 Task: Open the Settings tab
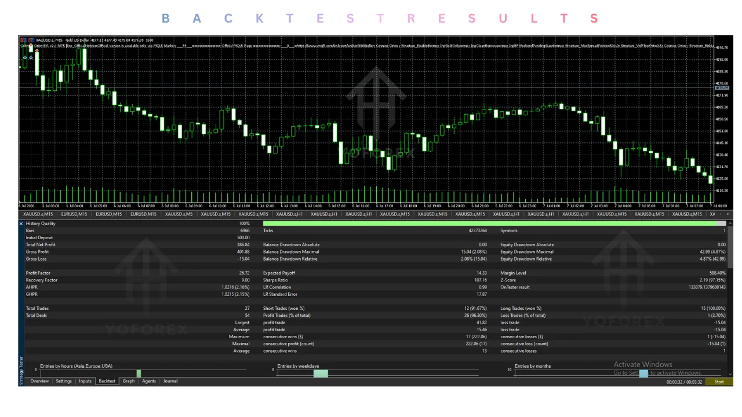coord(64,381)
